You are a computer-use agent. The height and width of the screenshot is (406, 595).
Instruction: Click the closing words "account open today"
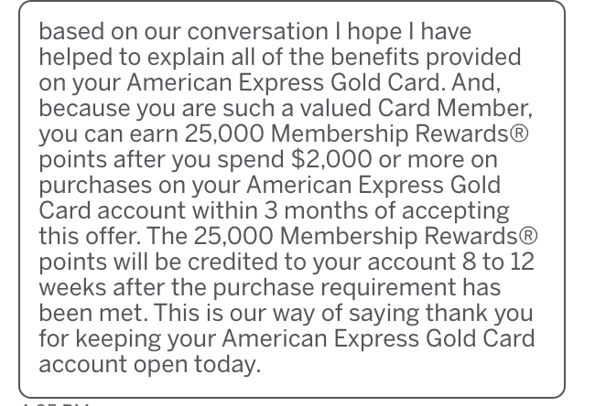click(x=150, y=365)
